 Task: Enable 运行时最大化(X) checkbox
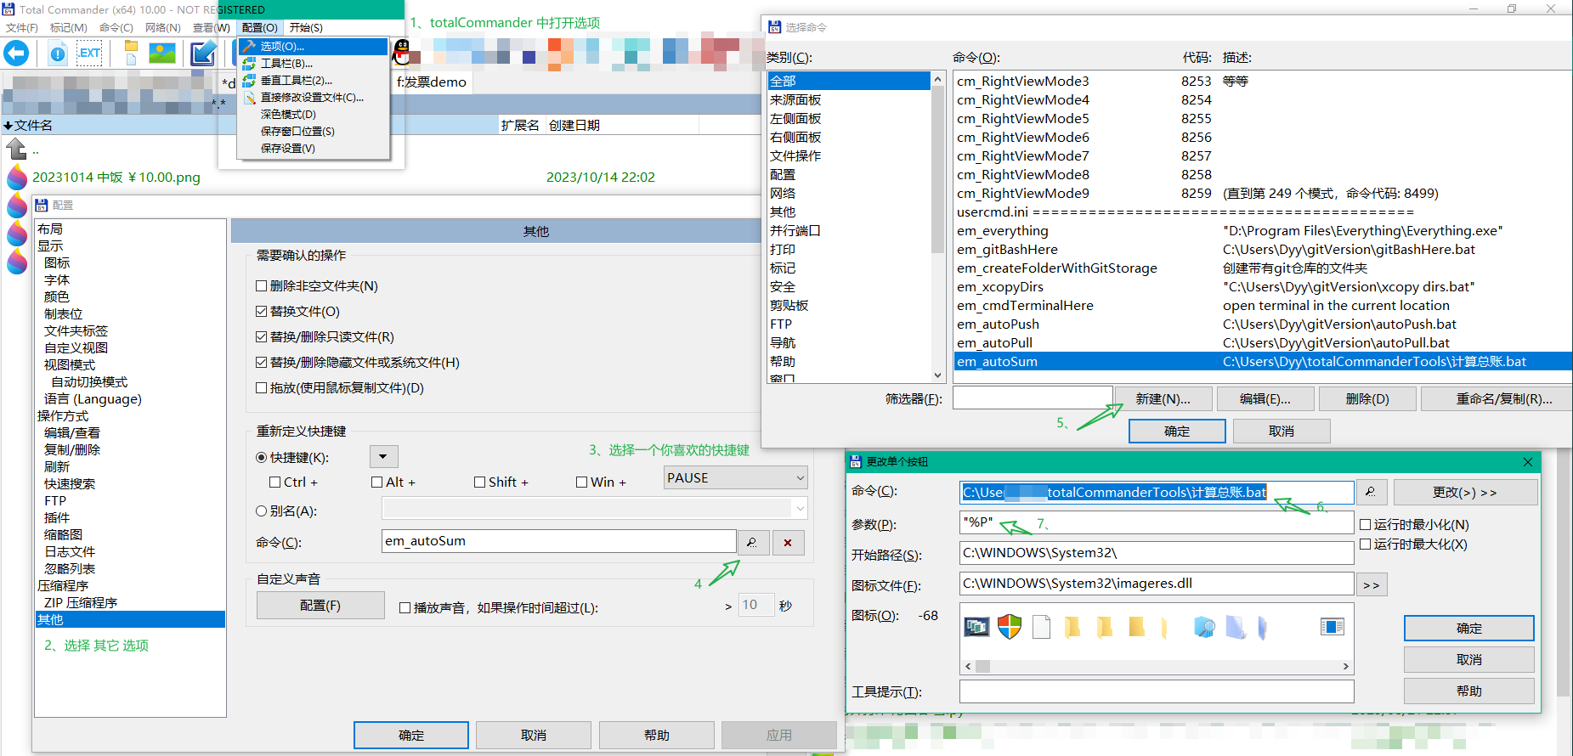click(1366, 544)
